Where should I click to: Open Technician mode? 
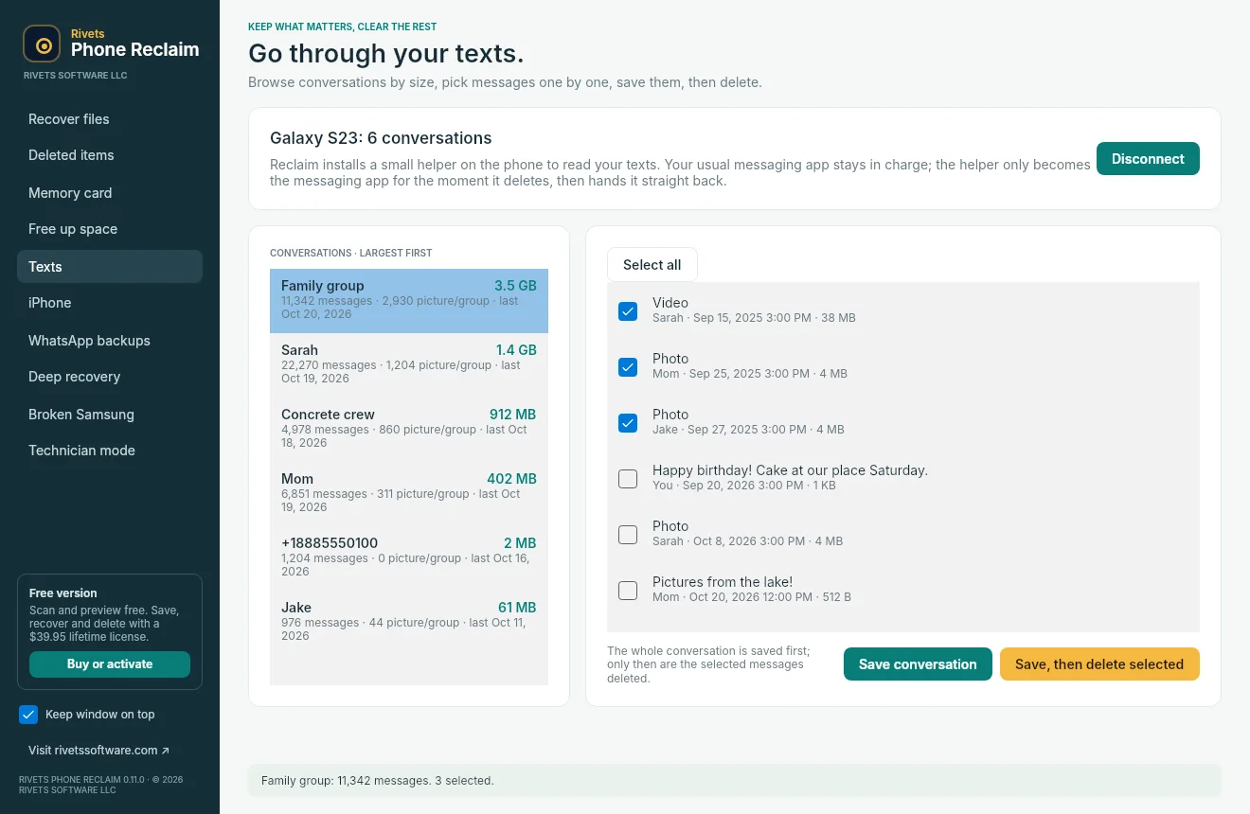tap(110, 451)
